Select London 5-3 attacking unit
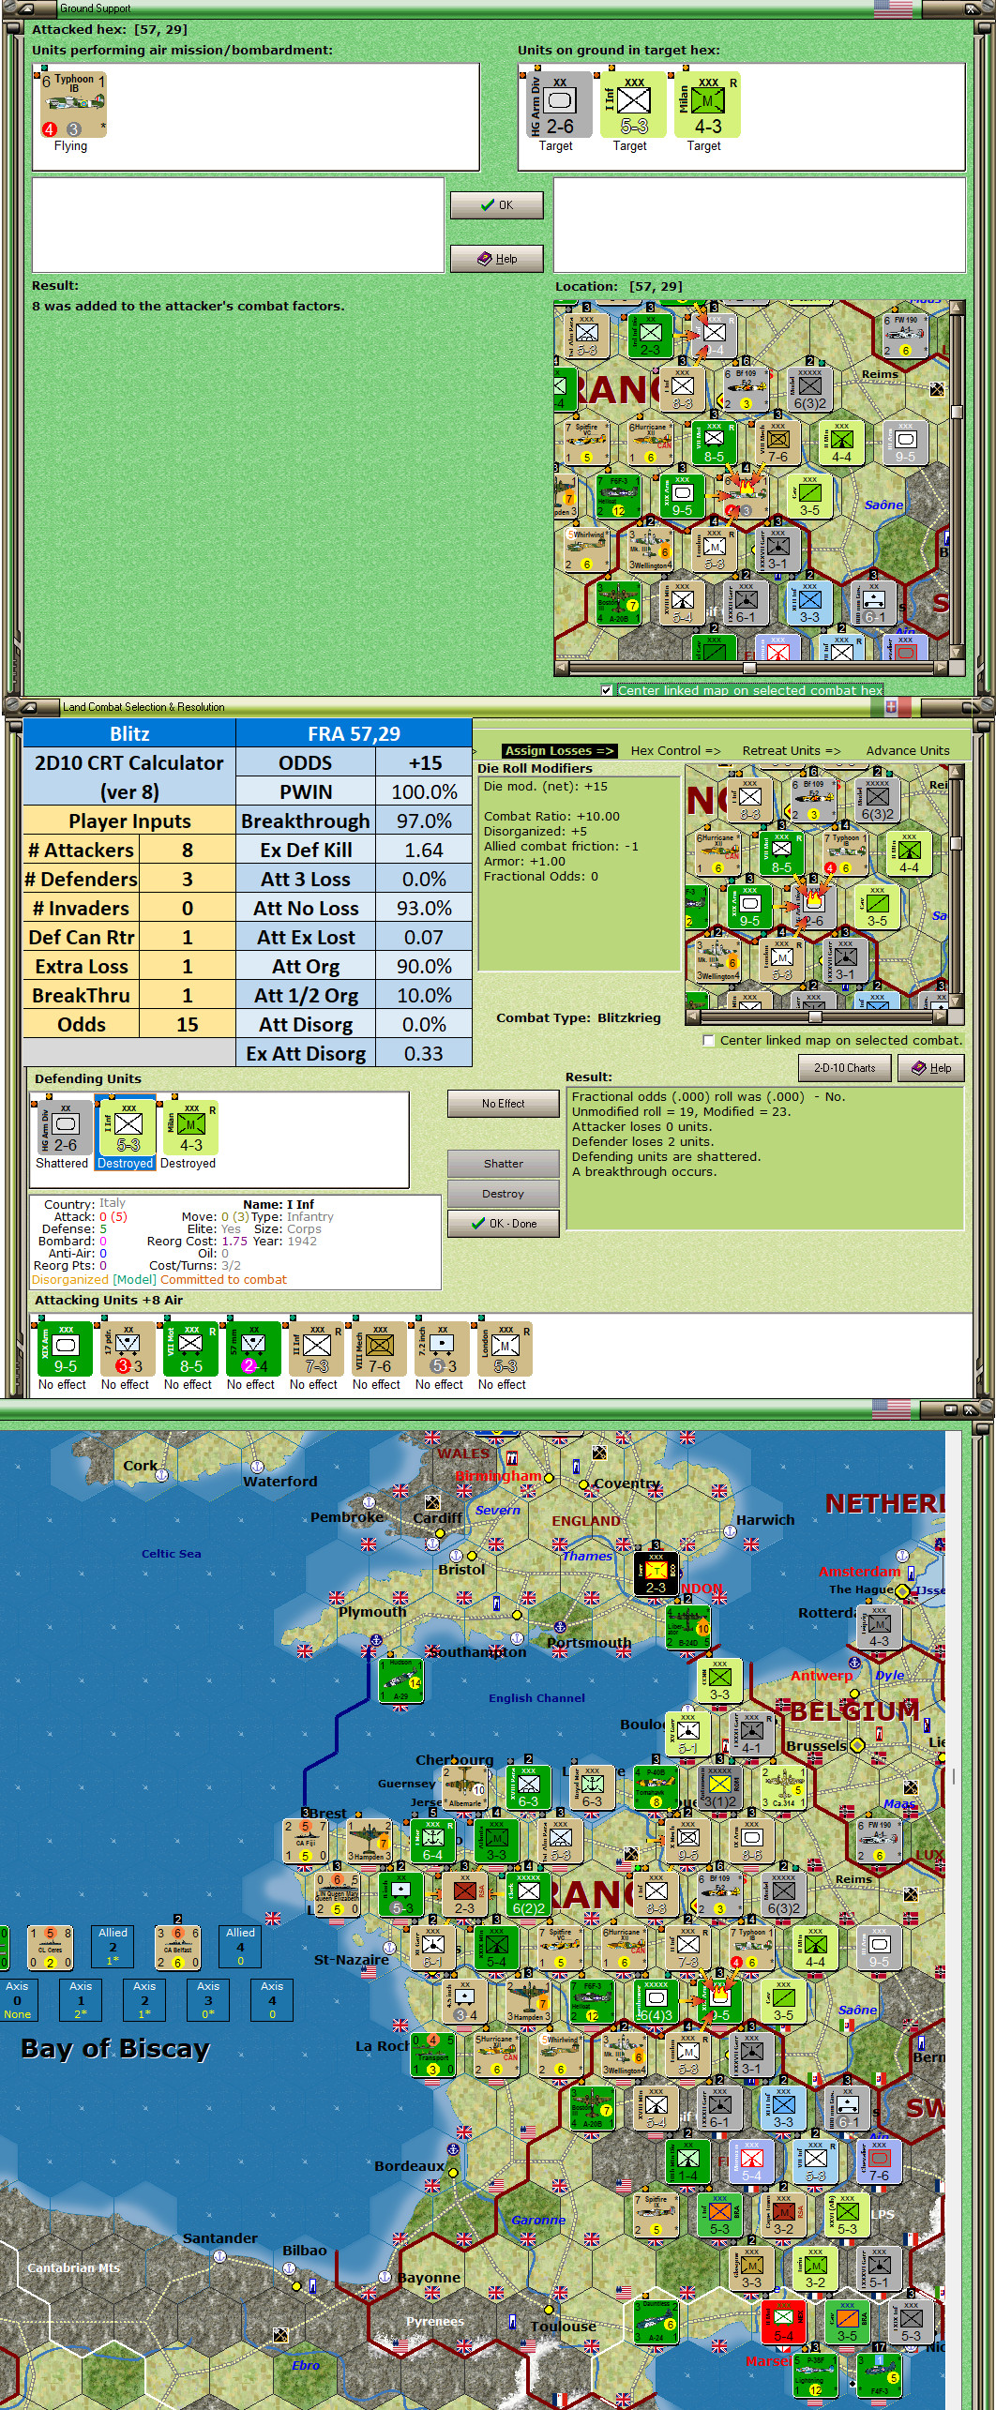 503,1348
